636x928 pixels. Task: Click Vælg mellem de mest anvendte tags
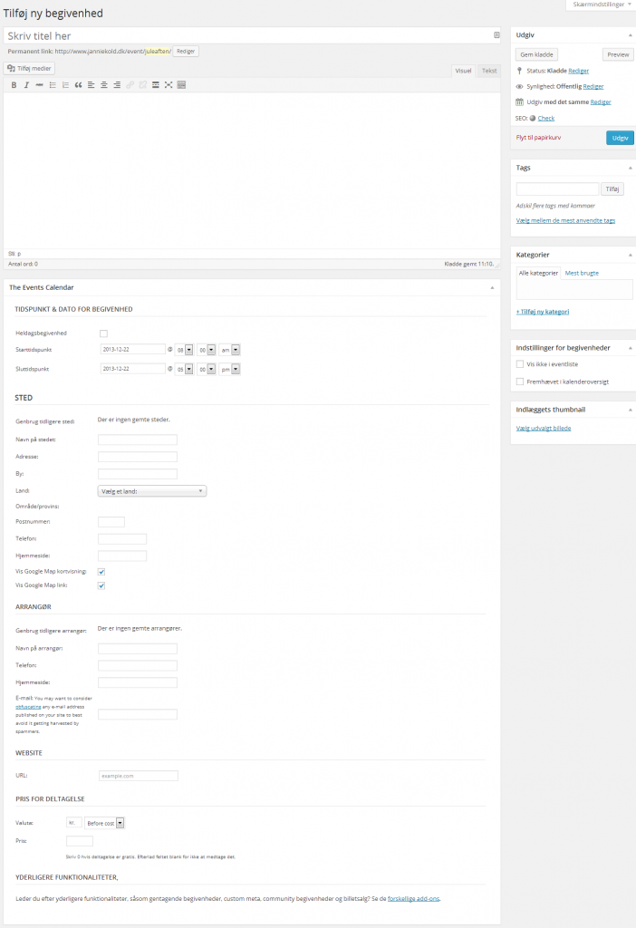pyautogui.click(x=565, y=221)
